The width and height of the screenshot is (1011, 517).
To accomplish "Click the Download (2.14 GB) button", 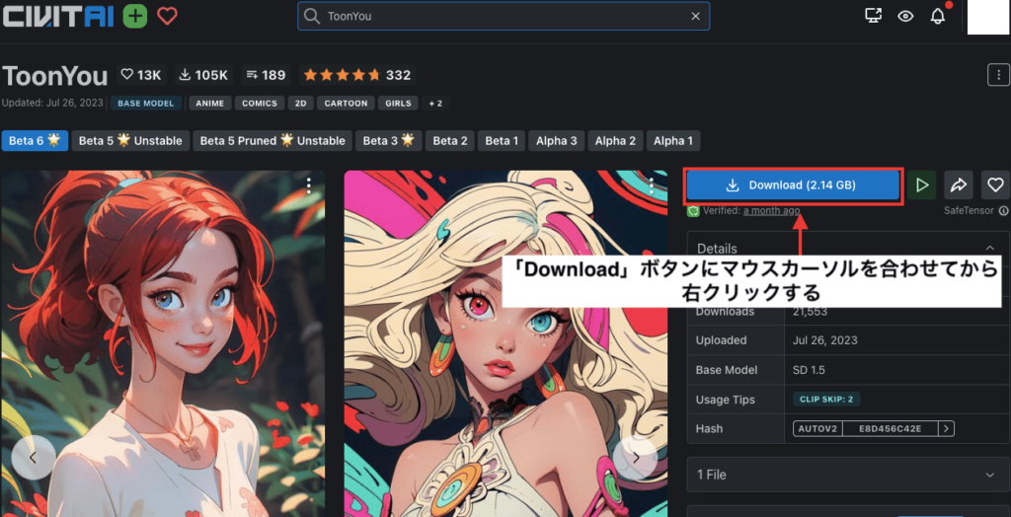I will coord(793,185).
